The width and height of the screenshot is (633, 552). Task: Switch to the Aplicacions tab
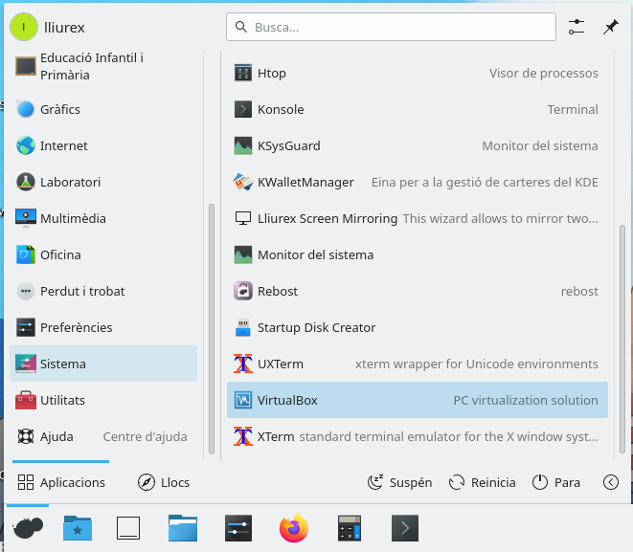(x=63, y=482)
